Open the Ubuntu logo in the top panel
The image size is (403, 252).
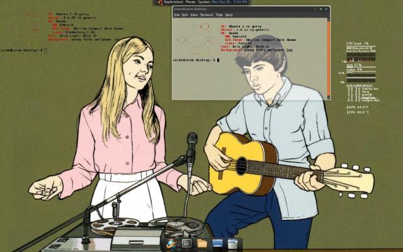160,2
